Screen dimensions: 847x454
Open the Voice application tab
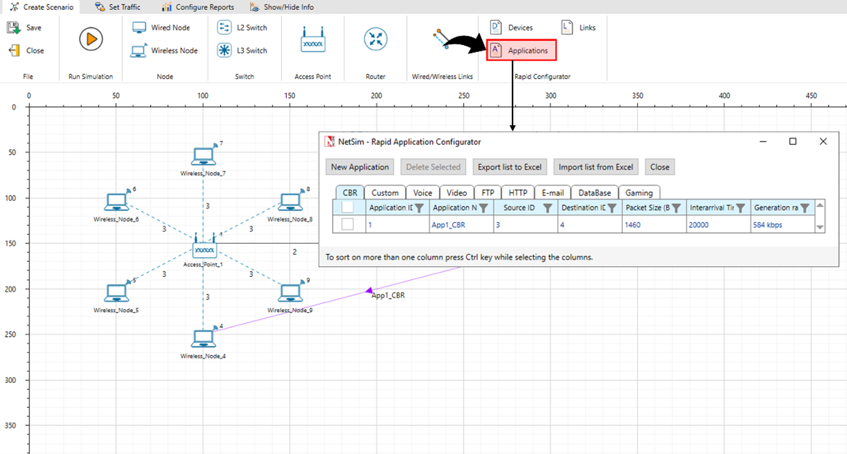coord(423,193)
